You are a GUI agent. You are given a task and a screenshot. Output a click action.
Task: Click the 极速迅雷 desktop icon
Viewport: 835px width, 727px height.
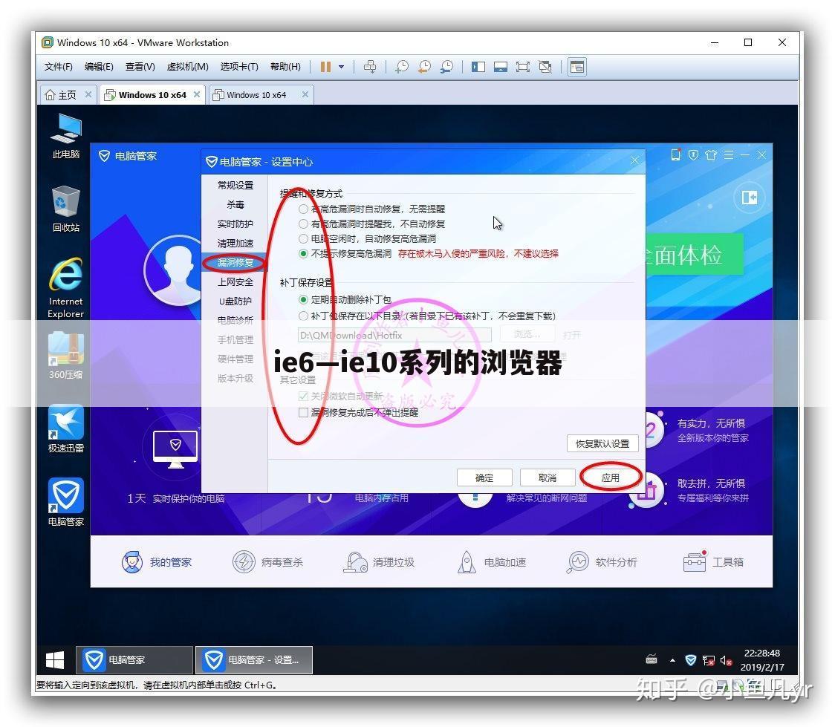tap(65, 429)
